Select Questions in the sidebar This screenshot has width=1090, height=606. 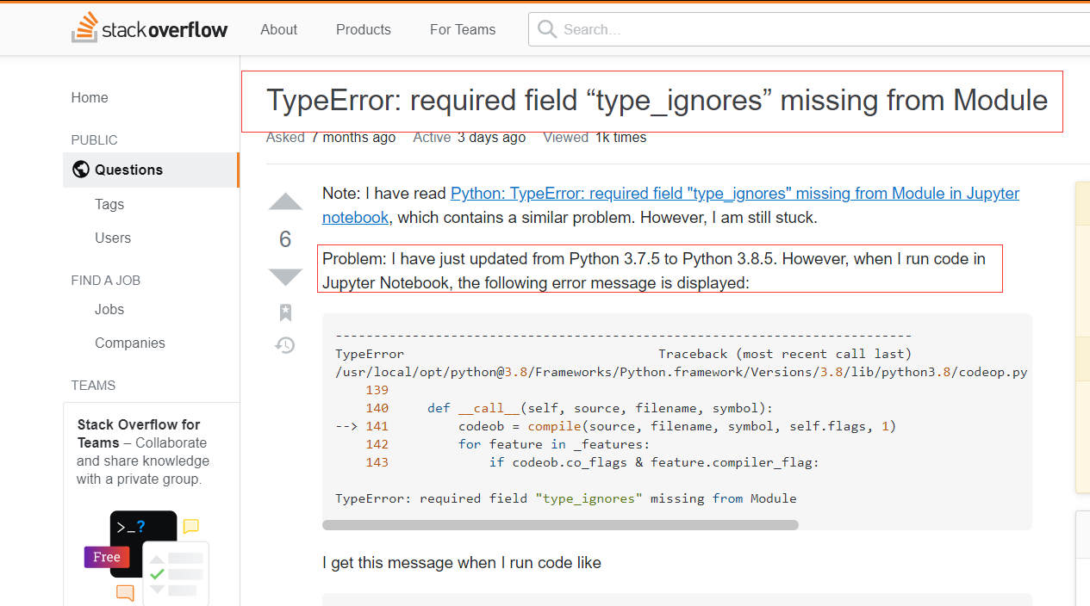(x=151, y=170)
